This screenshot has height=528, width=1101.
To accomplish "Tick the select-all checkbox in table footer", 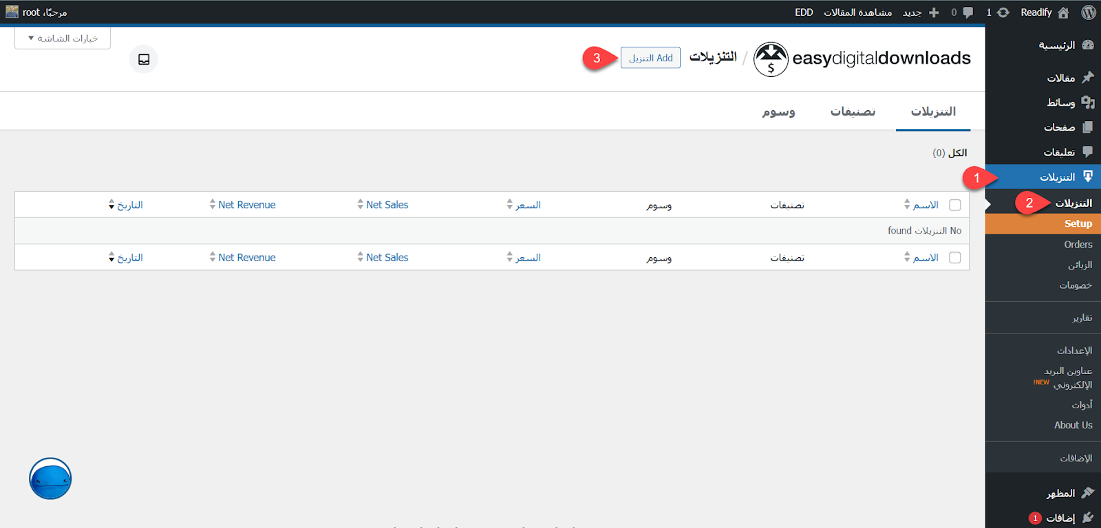I will 955,258.
